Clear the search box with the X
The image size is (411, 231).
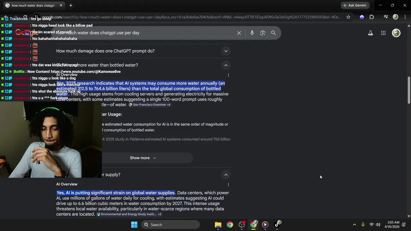pyautogui.click(x=239, y=33)
